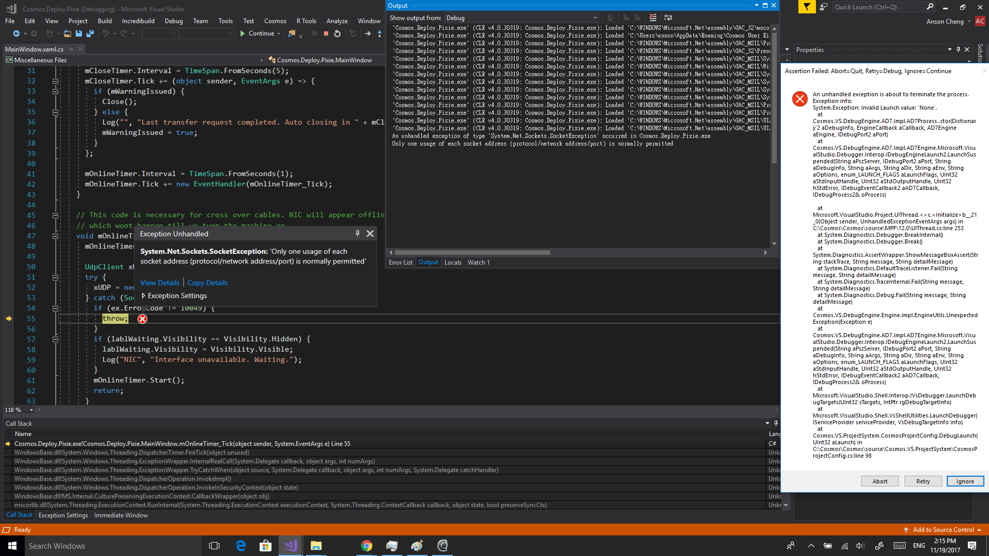The width and height of the screenshot is (989, 556).
Task: Open the Debug menu
Action: click(x=174, y=21)
